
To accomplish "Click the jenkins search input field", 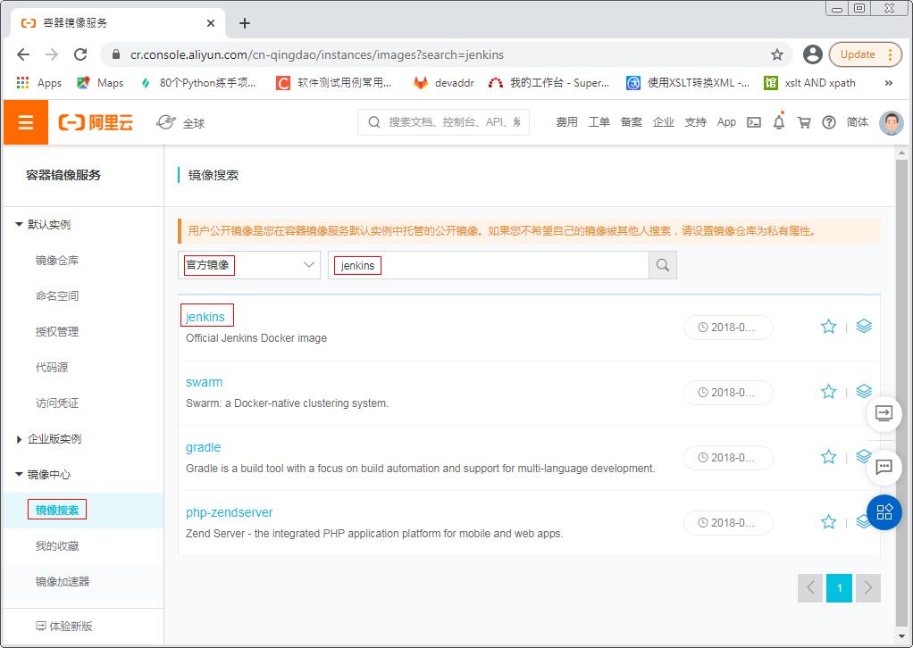I will coord(489,265).
